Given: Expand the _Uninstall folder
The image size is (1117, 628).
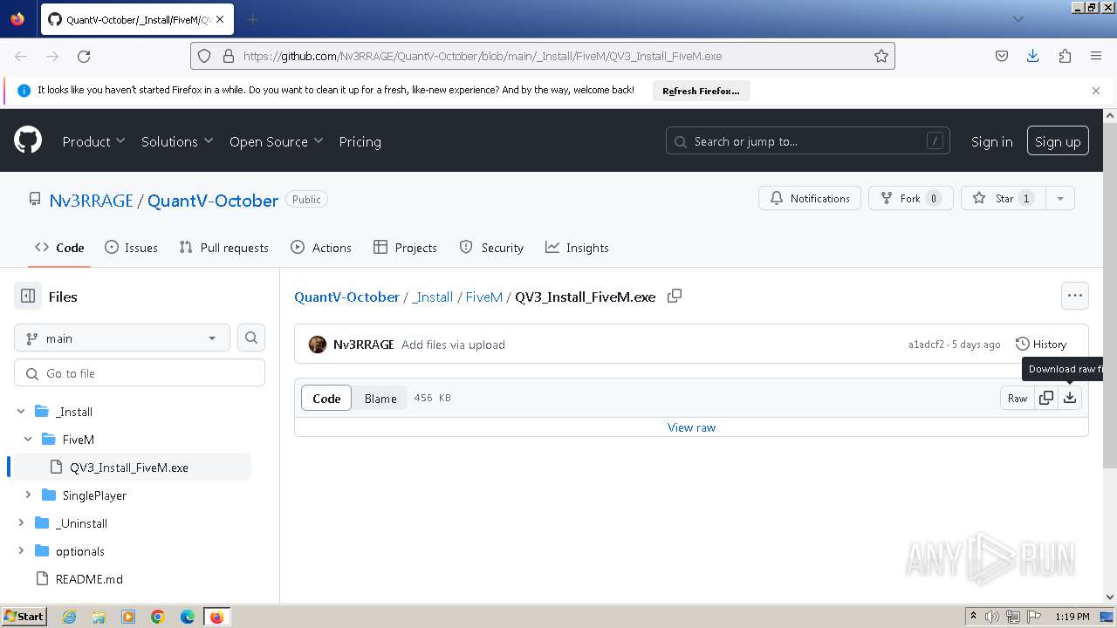Looking at the screenshot, I should [x=22, y=523].
